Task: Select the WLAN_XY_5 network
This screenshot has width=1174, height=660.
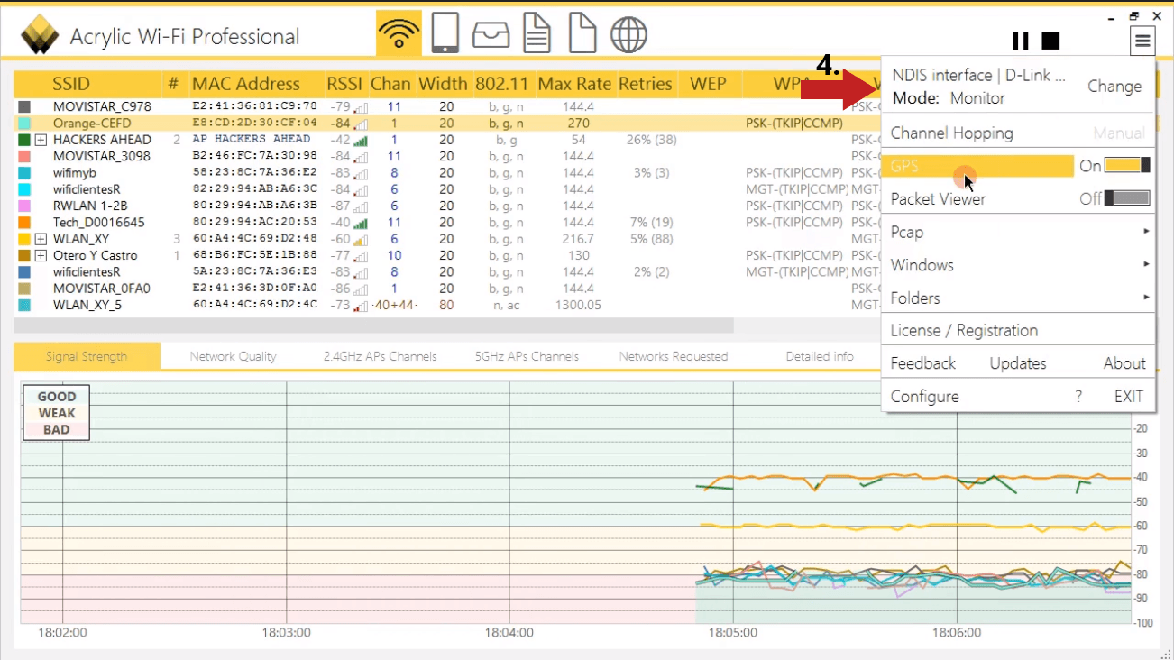Action: (87, 305)
